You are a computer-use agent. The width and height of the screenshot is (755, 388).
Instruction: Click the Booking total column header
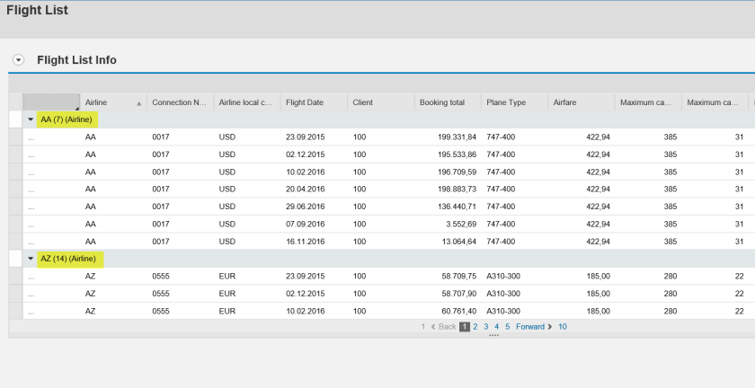click(x=442, y=102)
